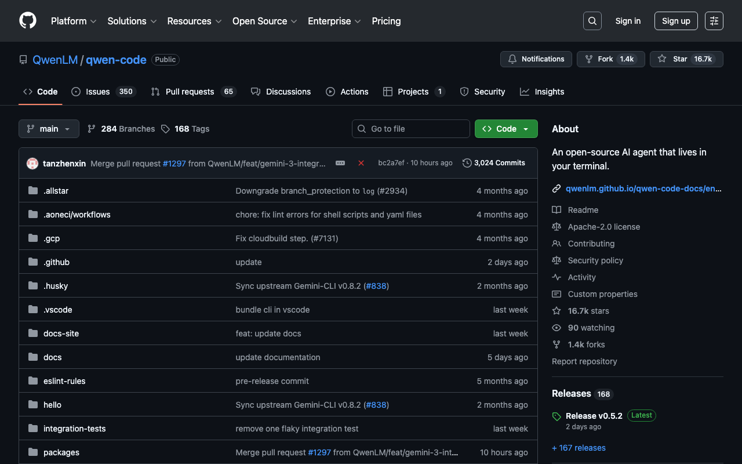Open the .github folder
Image resolution: width=742 pixels, height=464 pixels.
pyautogui.click(x=56, y=262)
